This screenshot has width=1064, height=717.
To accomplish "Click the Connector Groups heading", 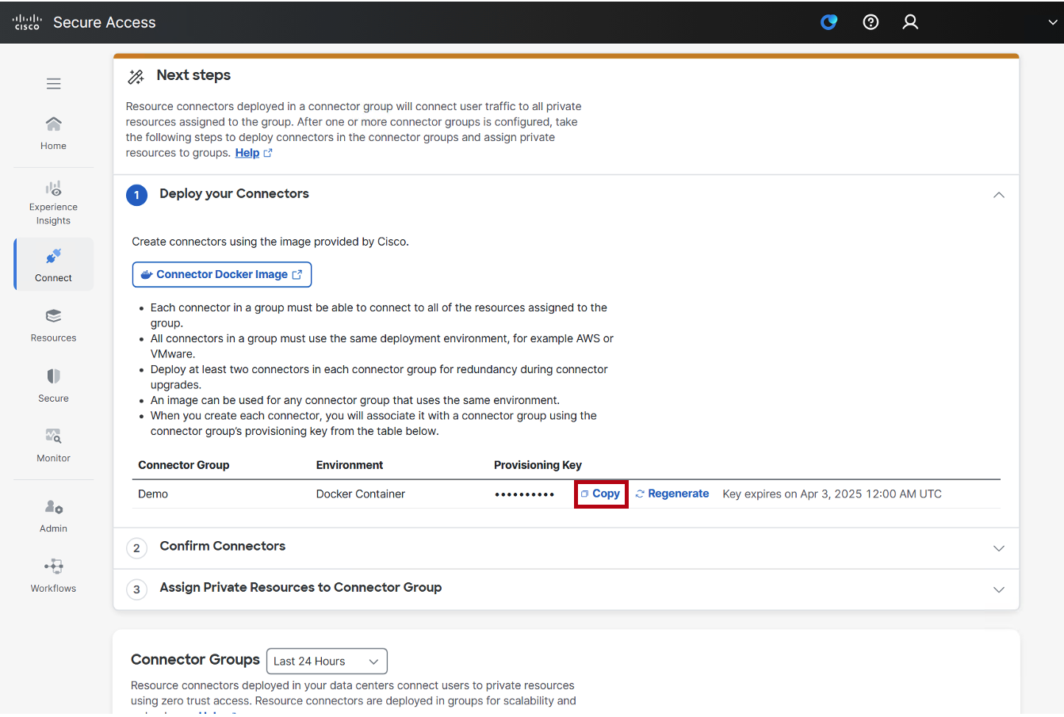I will point(195,660).
